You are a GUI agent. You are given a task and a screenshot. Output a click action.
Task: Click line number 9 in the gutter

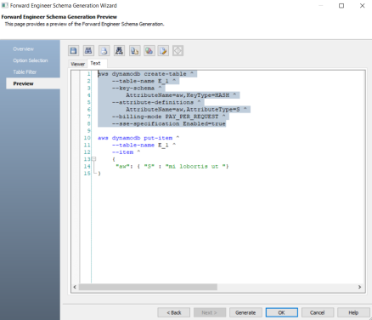(x=88, y=131)
